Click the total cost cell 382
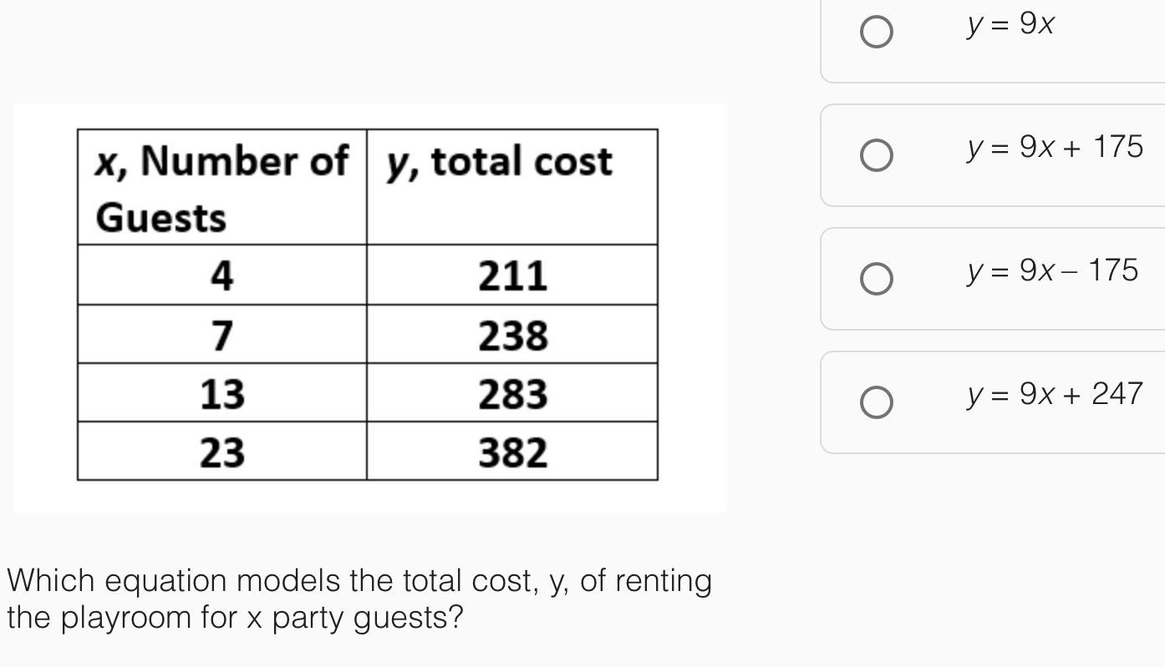 (x=512, y=452)
